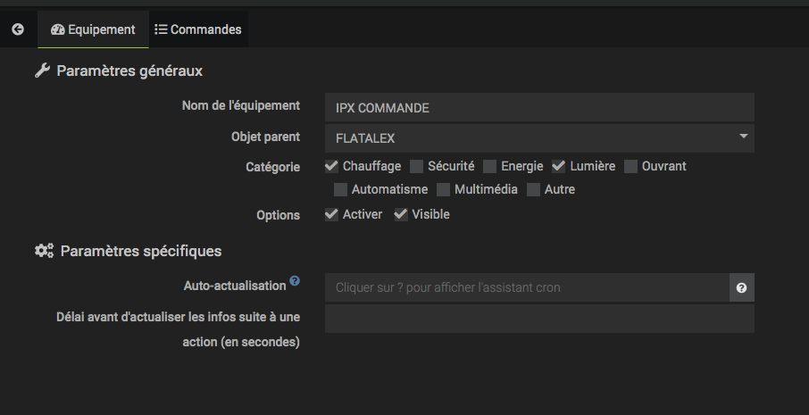The image size is (809, 415).
Task: Tick the Ouvrant checkbox
Action: tap(630, 166)
